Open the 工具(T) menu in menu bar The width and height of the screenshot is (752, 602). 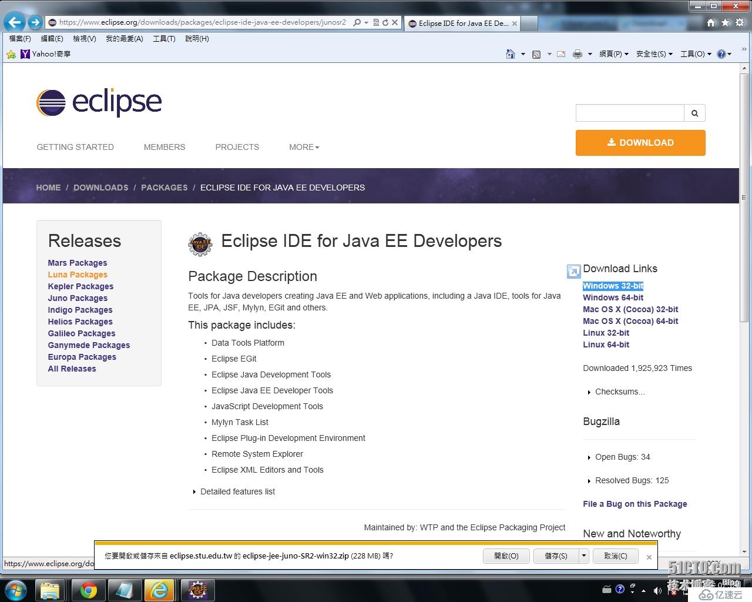point(164,39)
